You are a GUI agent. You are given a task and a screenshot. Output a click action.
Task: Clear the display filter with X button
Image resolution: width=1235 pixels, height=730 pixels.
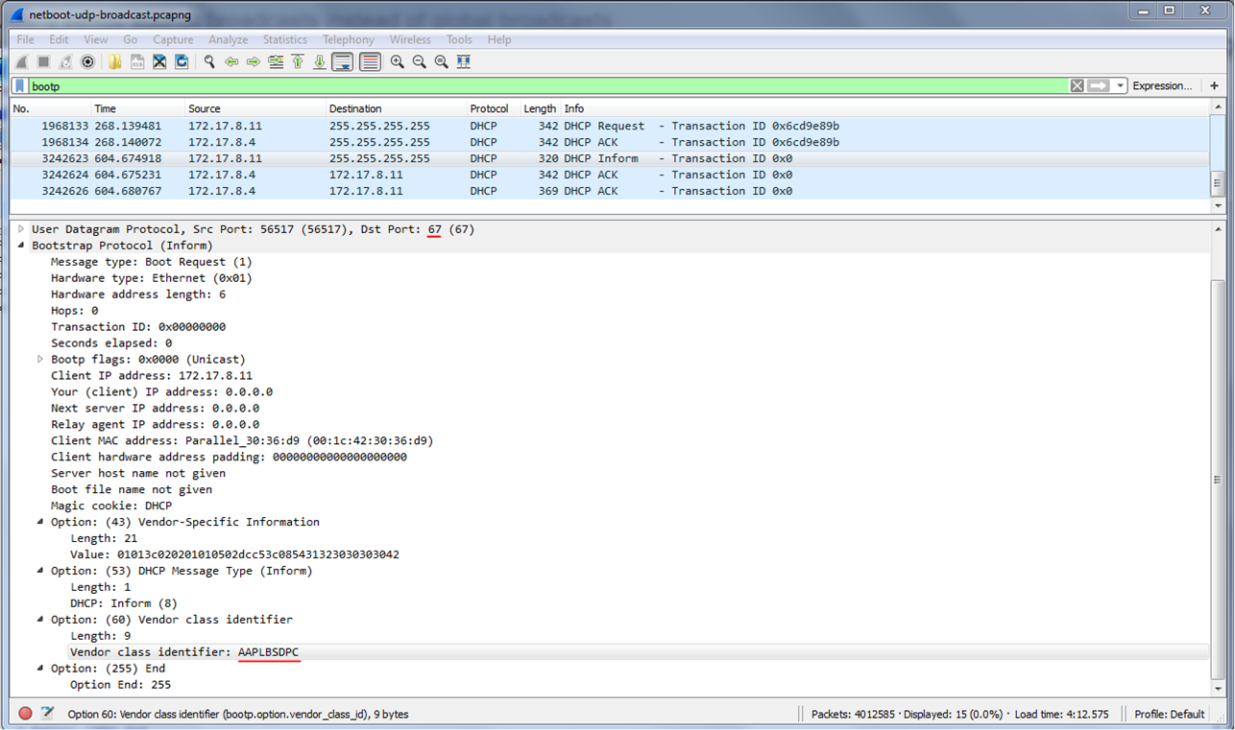[1077, 86]
